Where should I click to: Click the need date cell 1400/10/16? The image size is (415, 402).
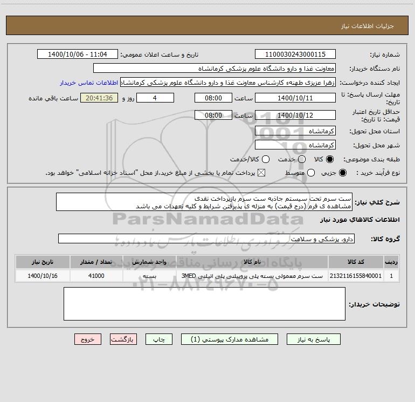click(x=43, y=276)
